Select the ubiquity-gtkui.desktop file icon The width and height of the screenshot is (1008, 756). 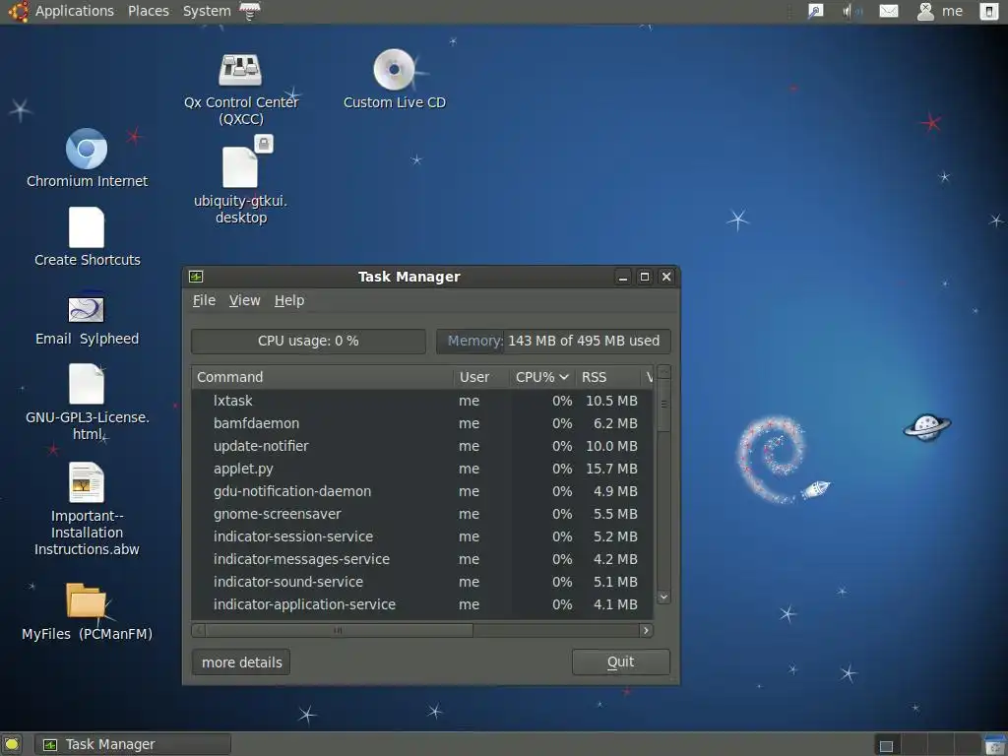(x=240, y=167)
